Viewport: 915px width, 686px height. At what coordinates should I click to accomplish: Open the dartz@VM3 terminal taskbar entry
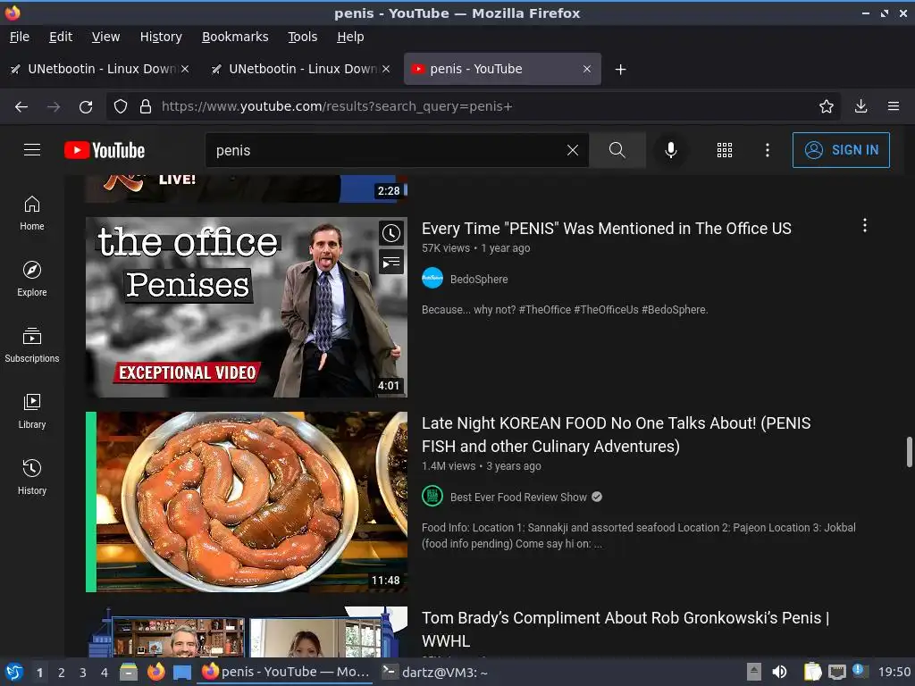[x=435, y=672]
